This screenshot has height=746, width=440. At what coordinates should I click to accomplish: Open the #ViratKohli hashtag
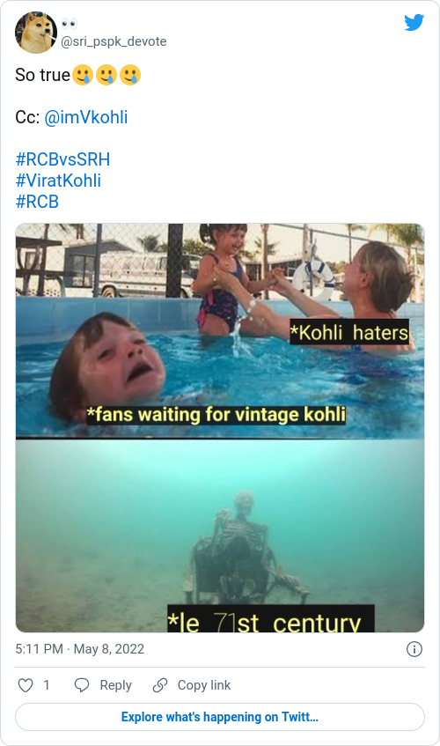[58, 181]
